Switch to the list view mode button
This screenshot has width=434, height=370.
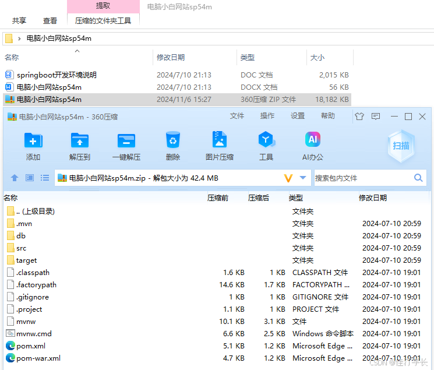44,178
